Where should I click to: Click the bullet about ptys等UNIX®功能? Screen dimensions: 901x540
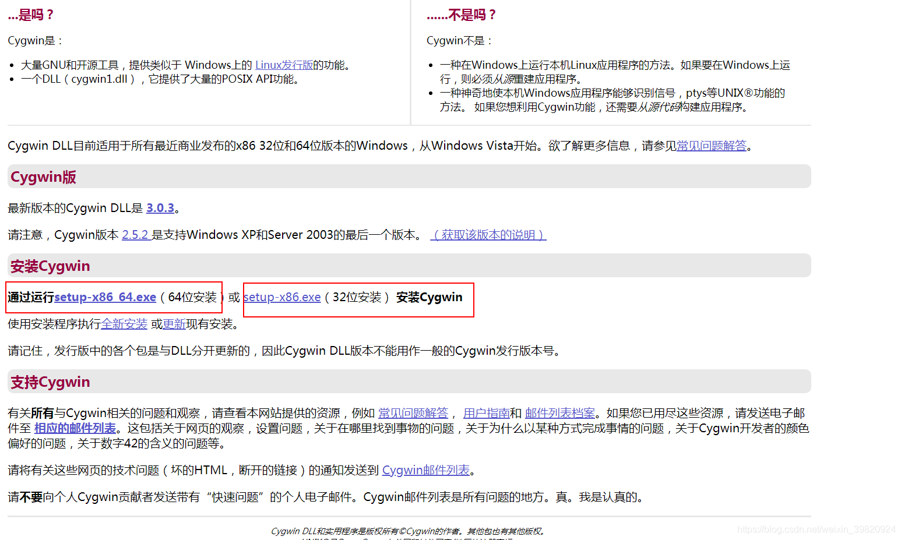(613, 100)
